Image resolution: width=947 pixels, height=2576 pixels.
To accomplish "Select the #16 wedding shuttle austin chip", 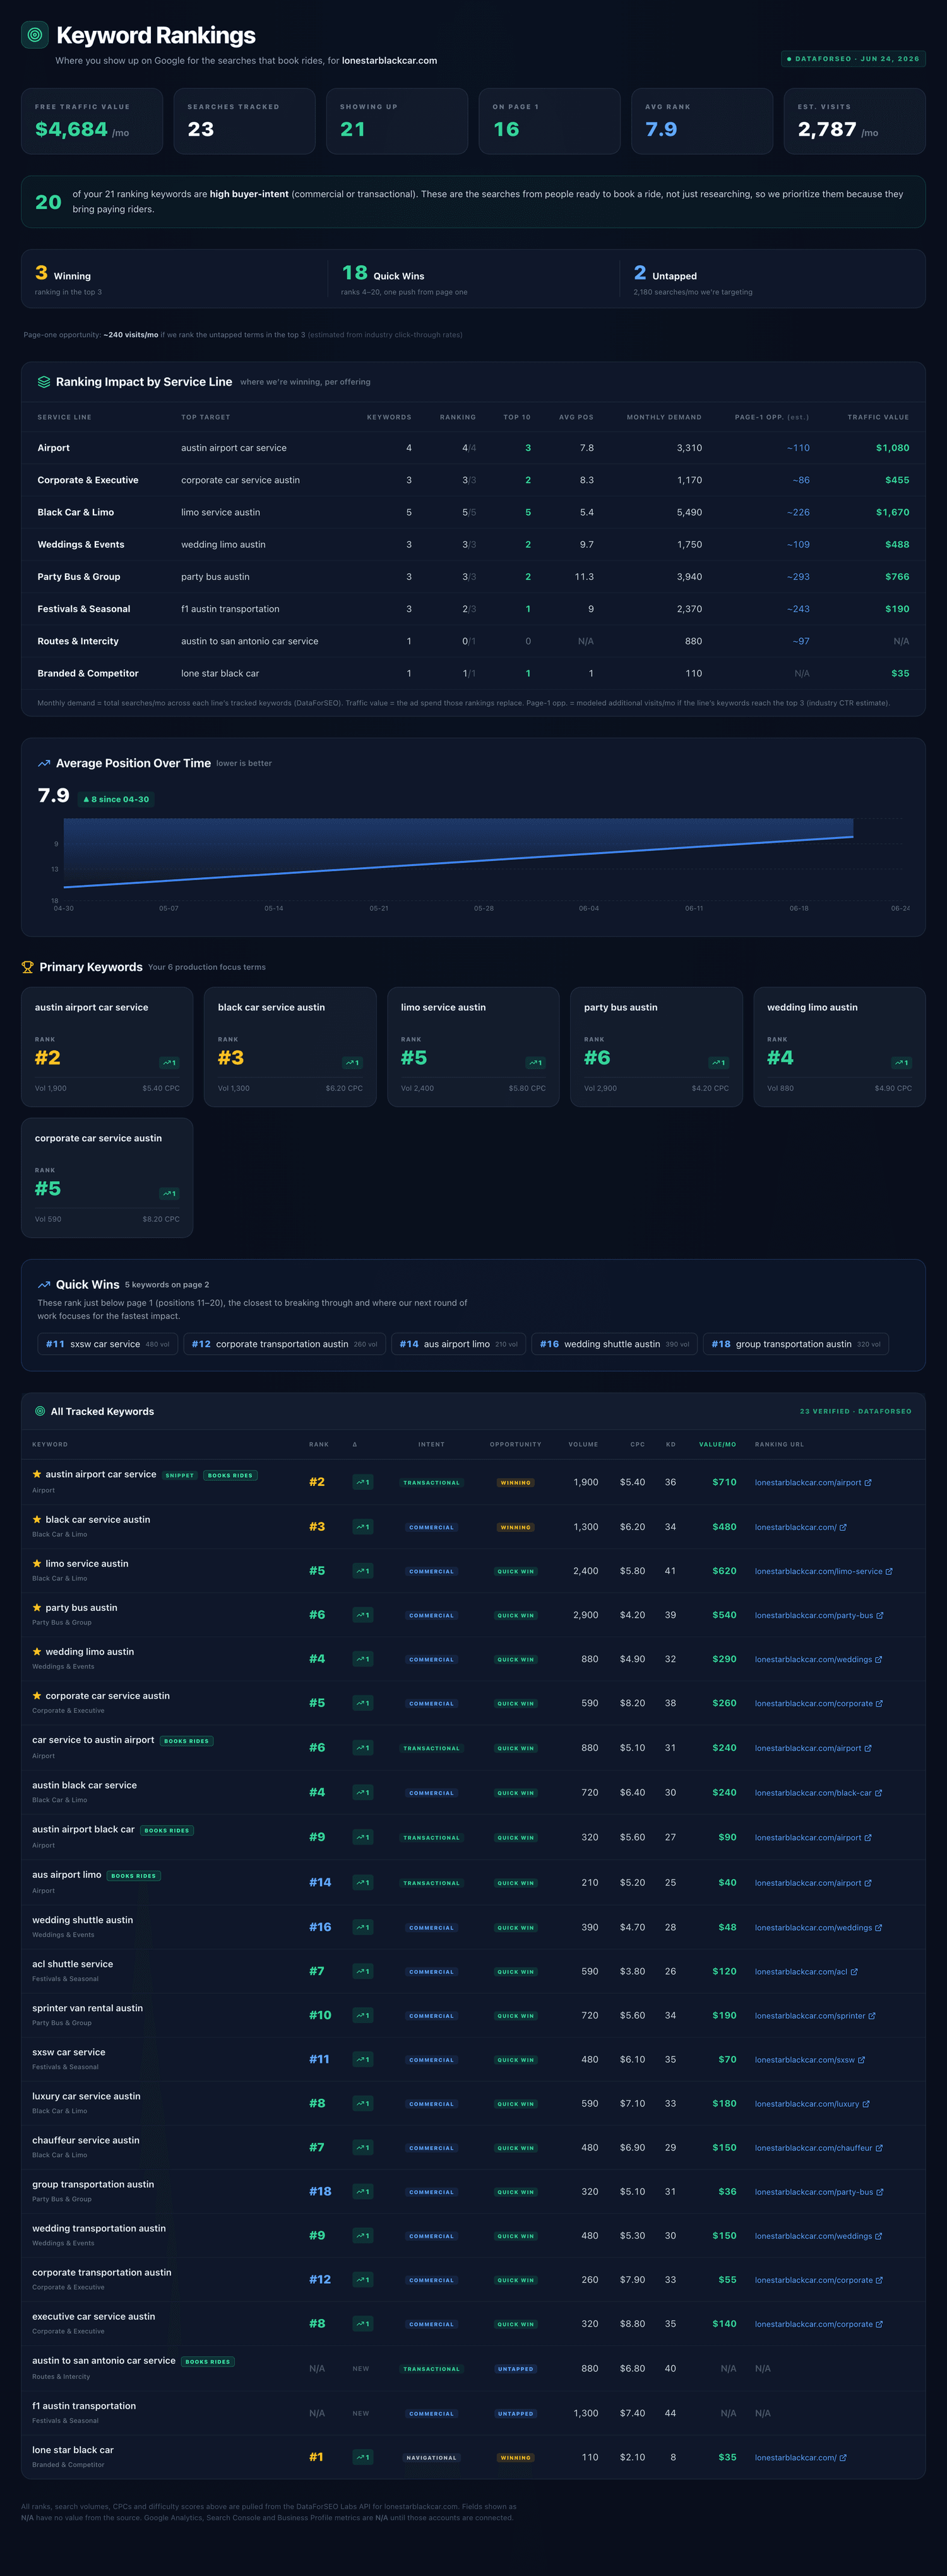I will 615,1344.
